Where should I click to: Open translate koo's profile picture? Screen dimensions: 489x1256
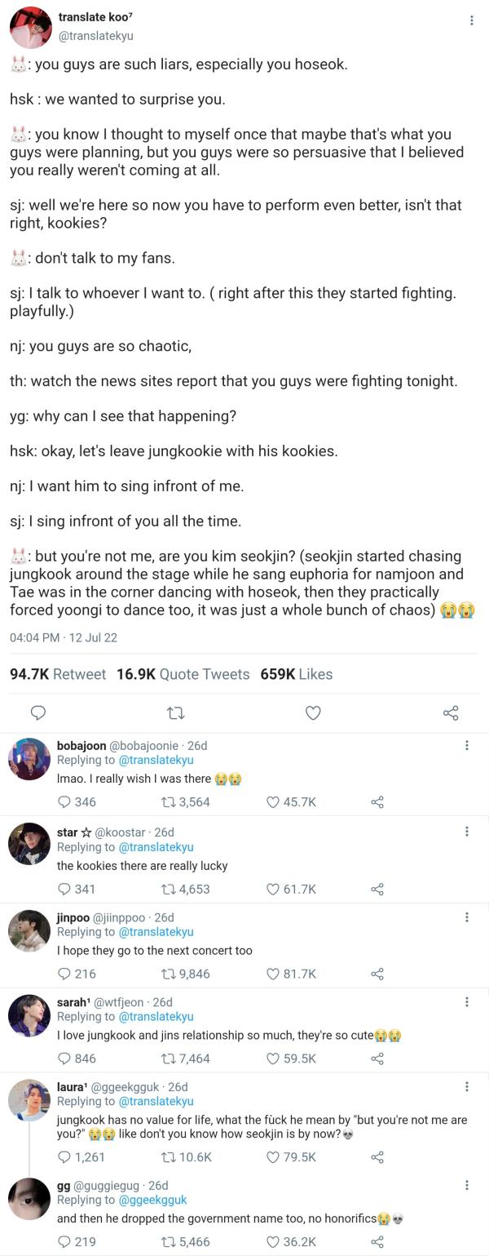(x=31, y=27)
